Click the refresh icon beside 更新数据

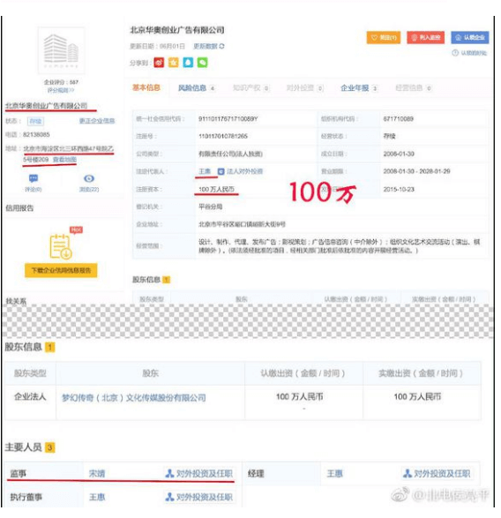221,46
